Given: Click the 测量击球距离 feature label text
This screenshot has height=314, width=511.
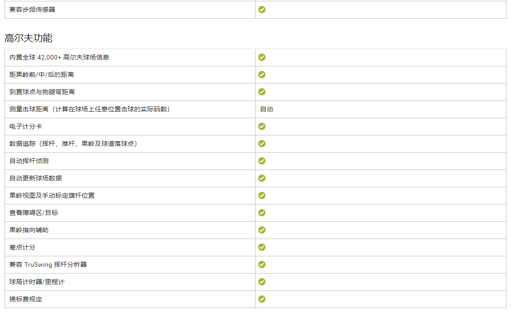Looking at the screenshot, I should click(x=90, y=109).
